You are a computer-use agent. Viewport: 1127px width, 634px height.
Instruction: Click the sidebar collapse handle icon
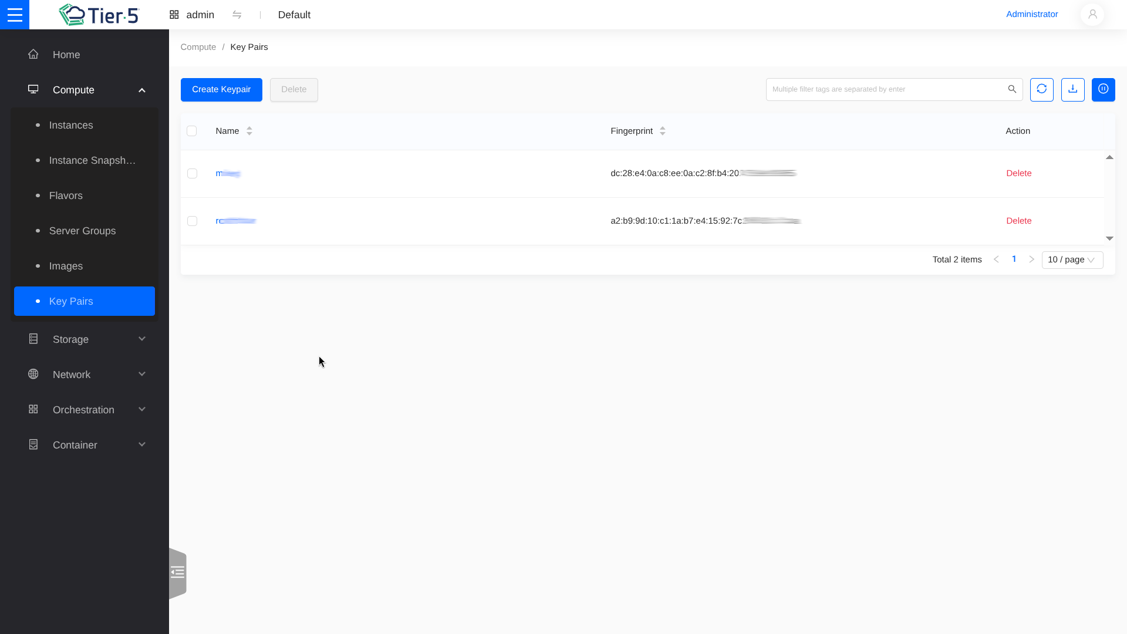click(x=177, y=572)
